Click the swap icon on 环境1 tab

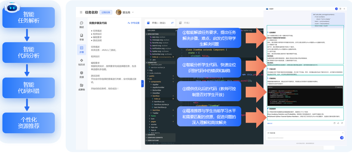point(173,23)
